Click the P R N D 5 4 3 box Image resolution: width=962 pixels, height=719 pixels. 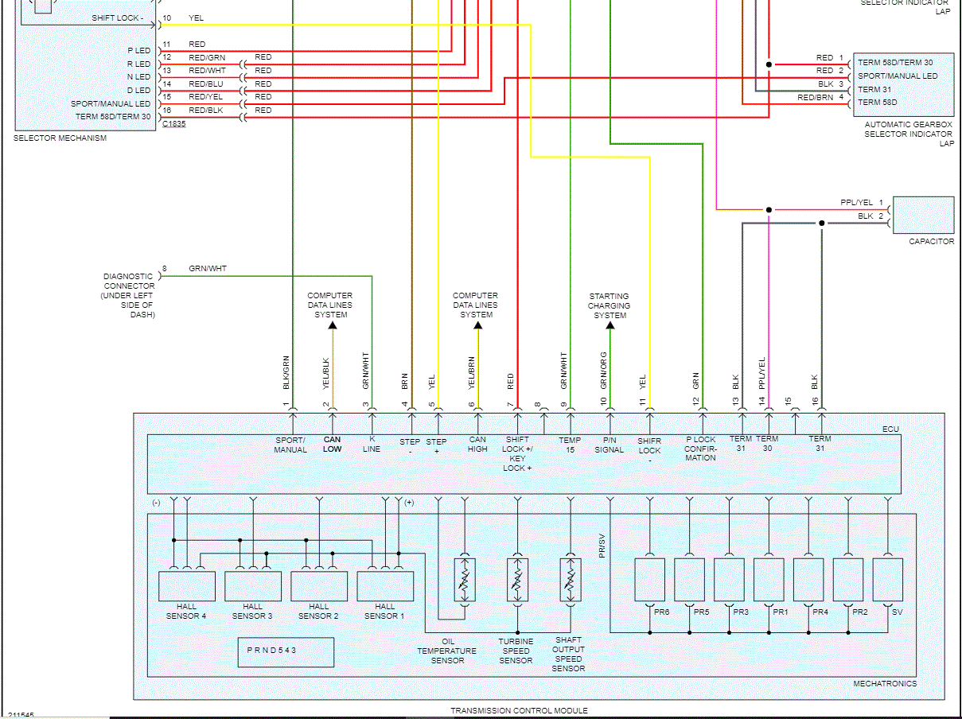pyautogui.click(x=286, y=651)
